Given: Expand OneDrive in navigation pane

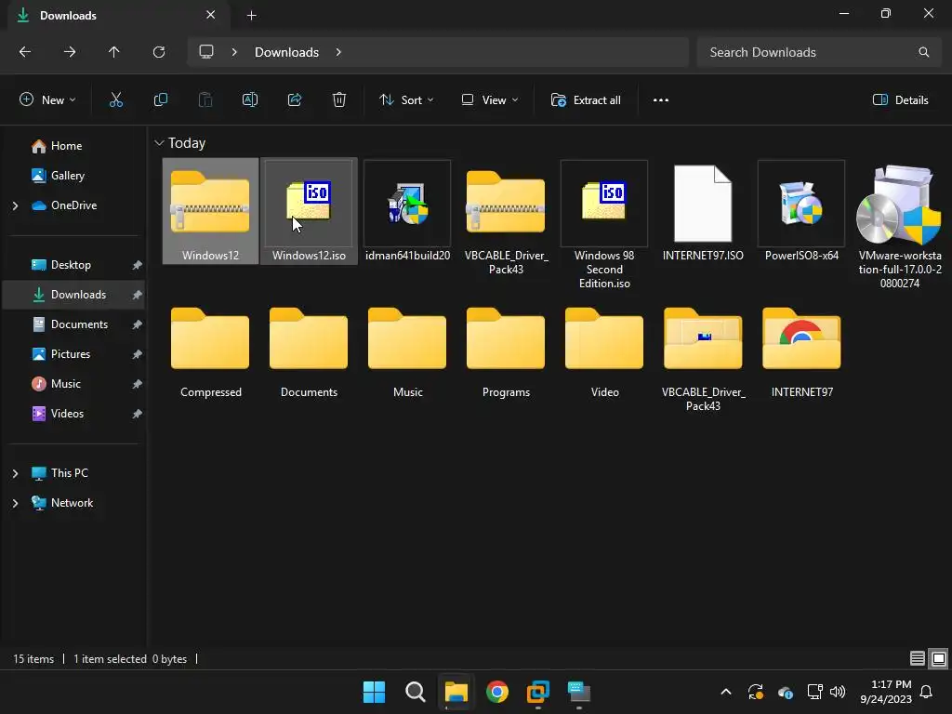Looking at the screenshot, I should point(15,205).
